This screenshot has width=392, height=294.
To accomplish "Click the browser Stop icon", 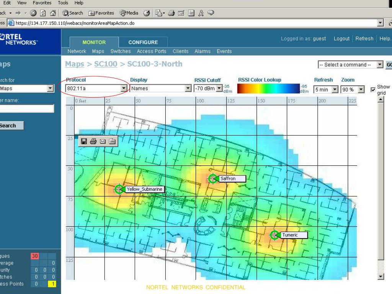I will tap(33, 13).
